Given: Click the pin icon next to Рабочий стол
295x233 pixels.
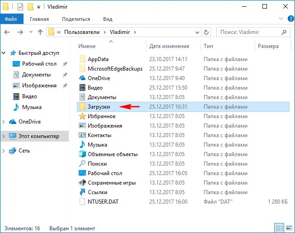Looking at the screenshot, I should tap(65, 64).
